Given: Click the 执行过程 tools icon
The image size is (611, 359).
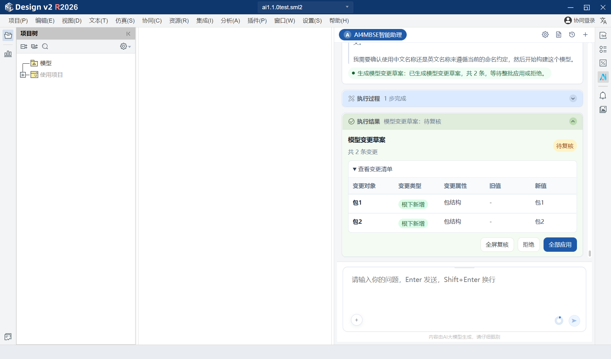Looking at the screenshot, I should [351, 99].
